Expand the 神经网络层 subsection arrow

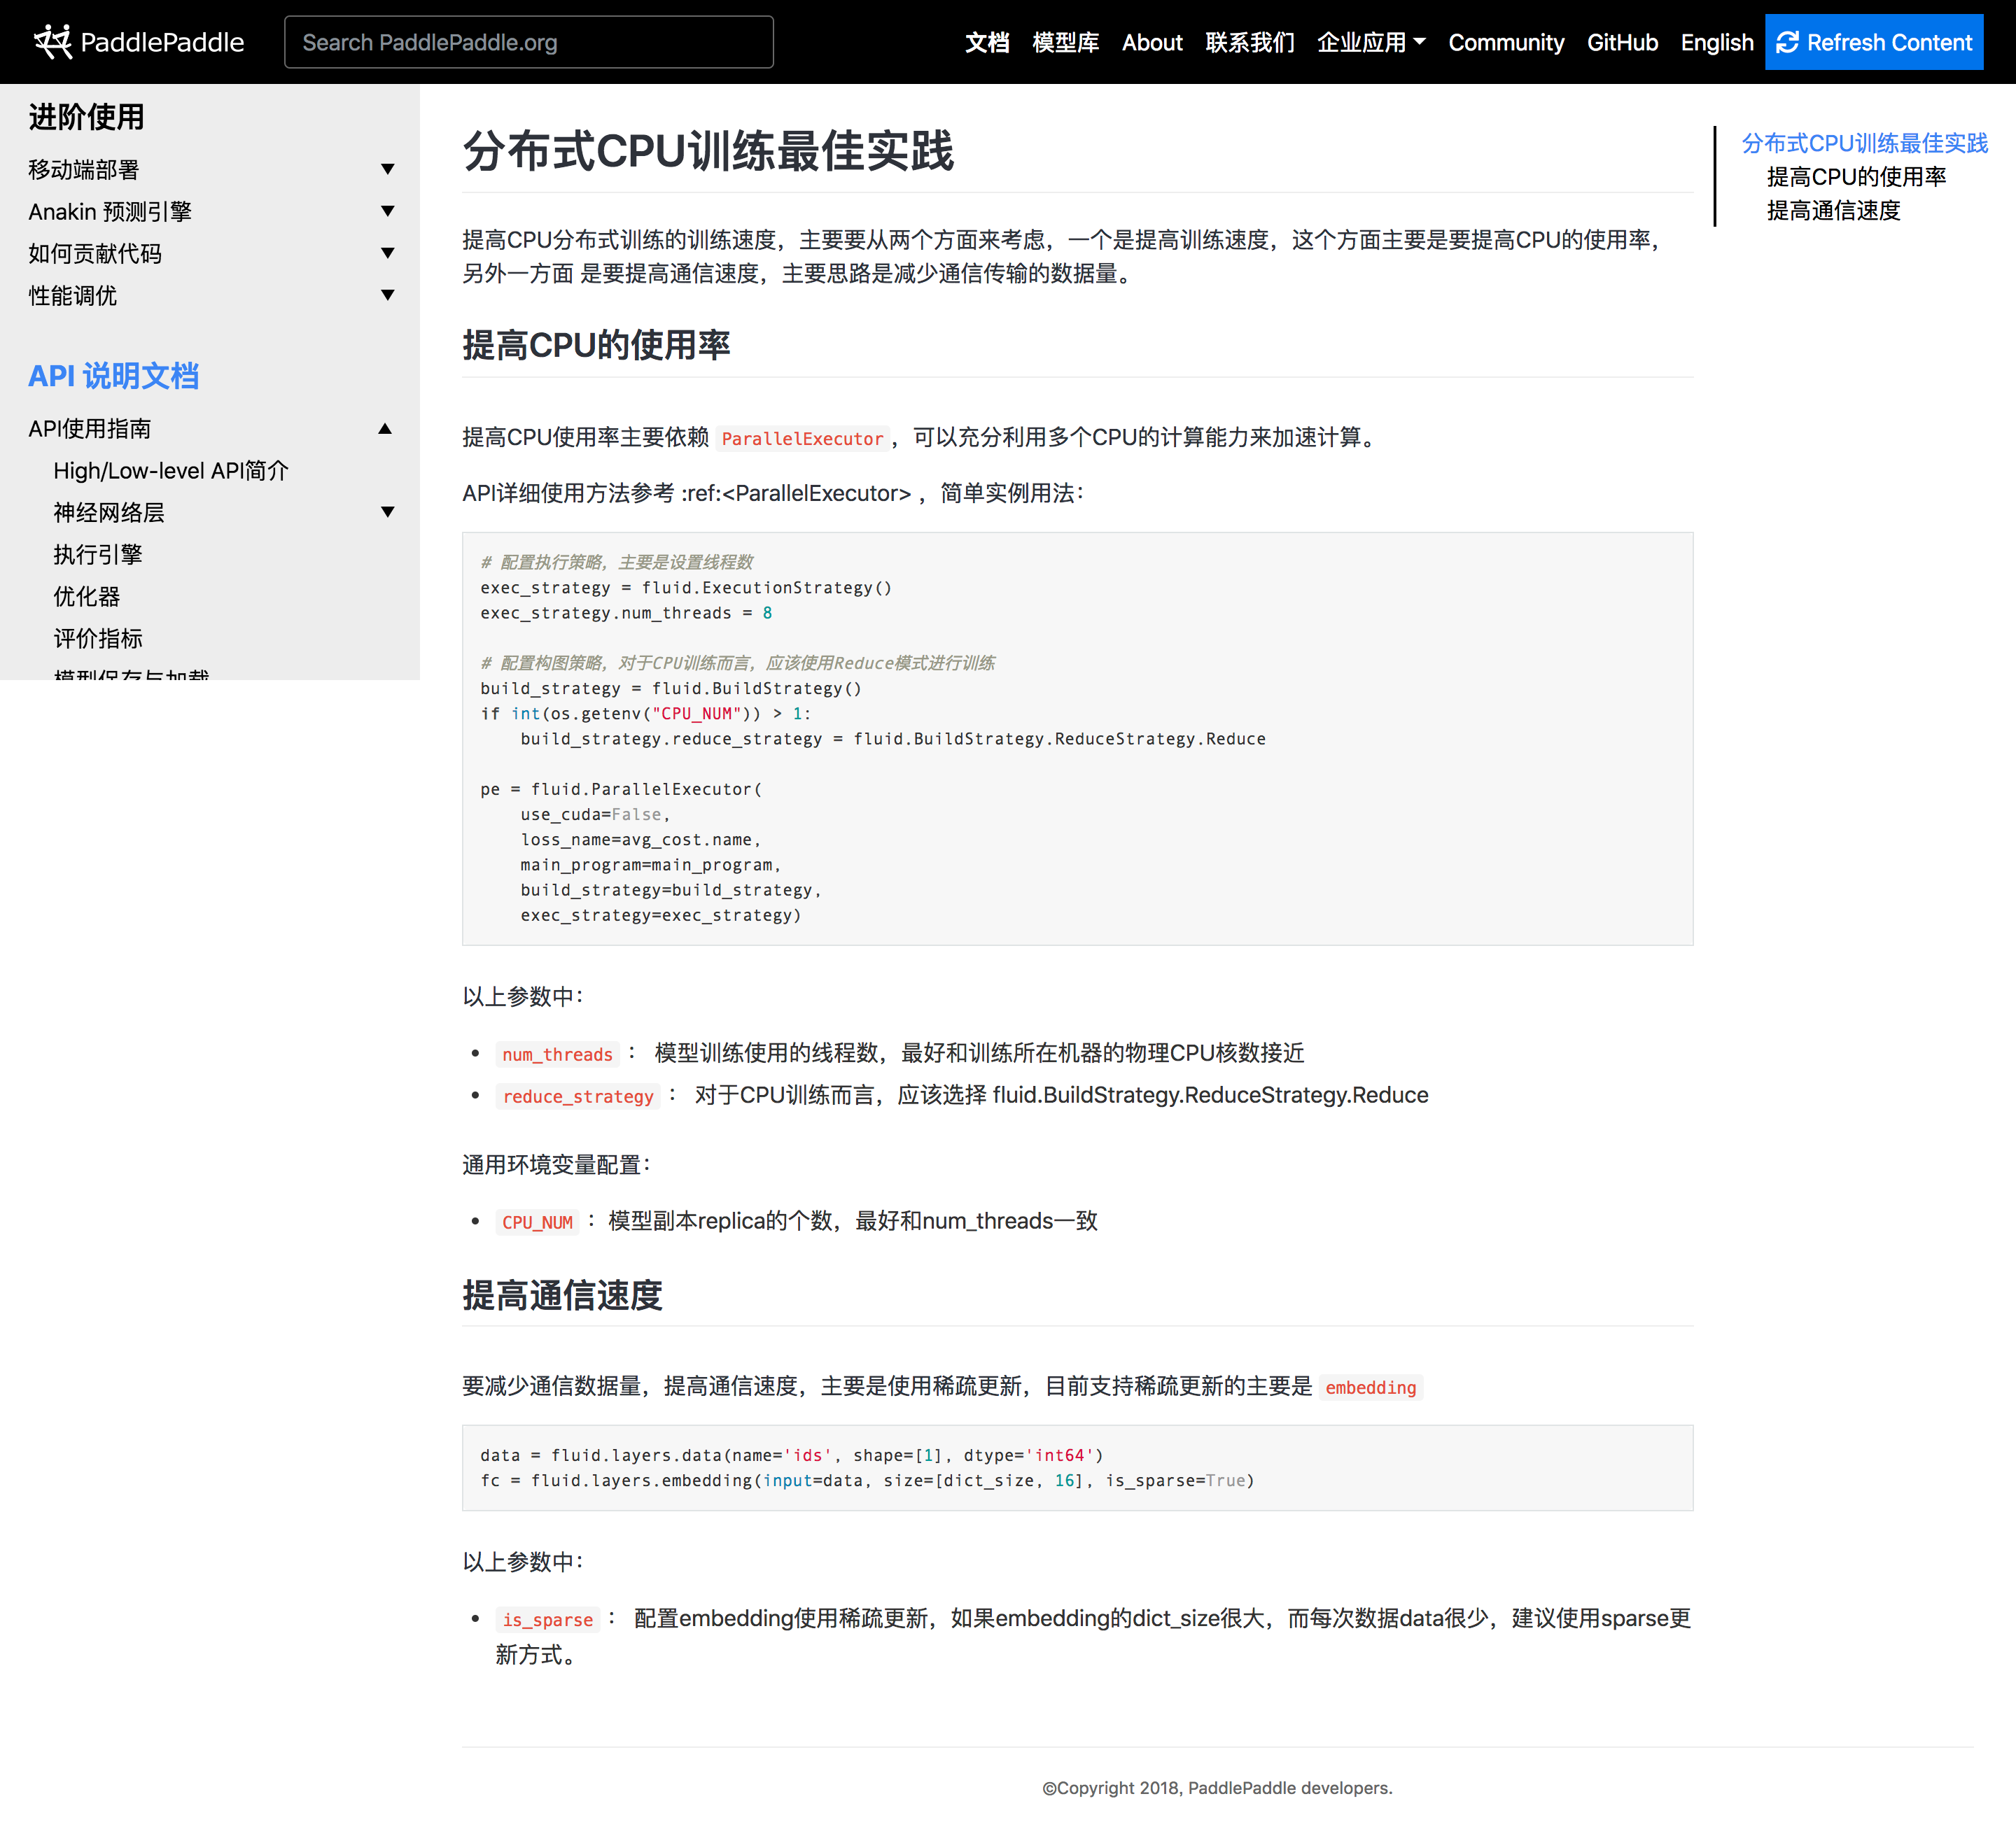(387, 513)
